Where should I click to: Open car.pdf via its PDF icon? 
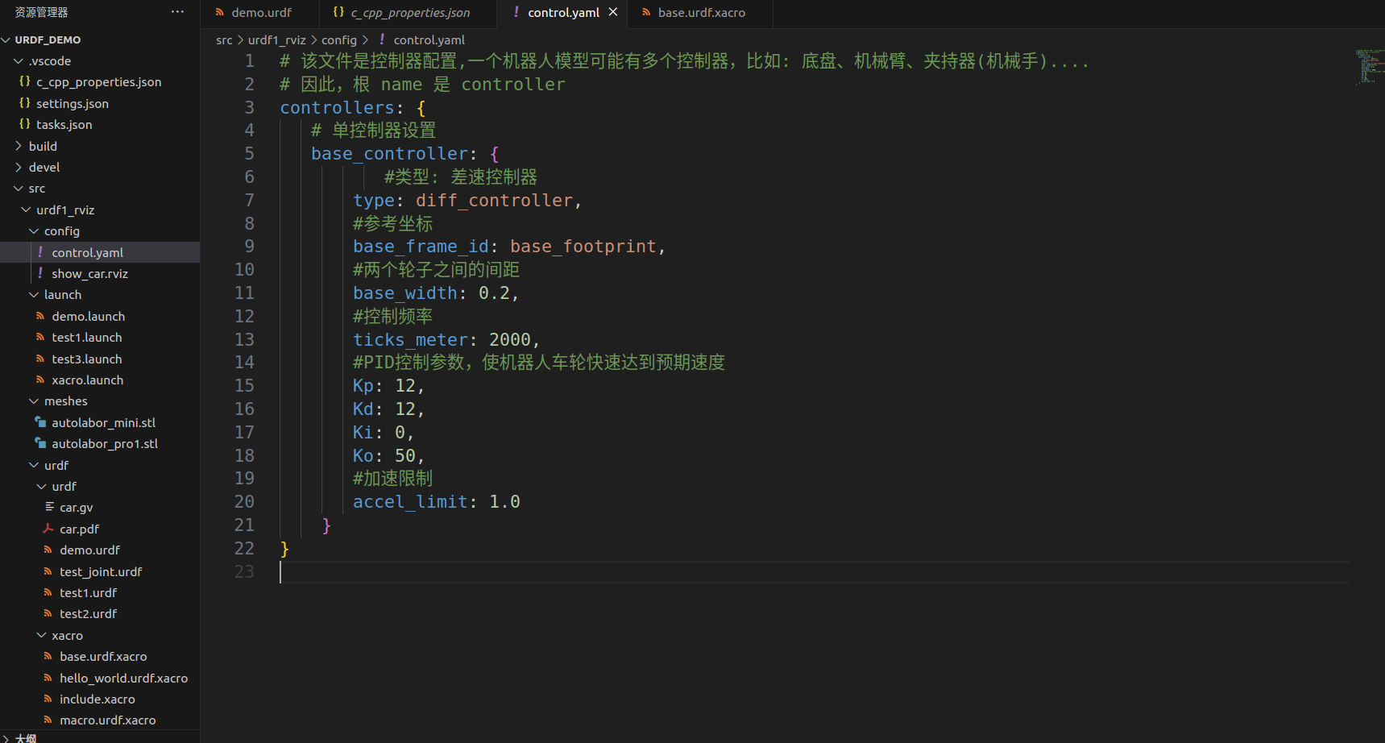[x=48, y=529]
